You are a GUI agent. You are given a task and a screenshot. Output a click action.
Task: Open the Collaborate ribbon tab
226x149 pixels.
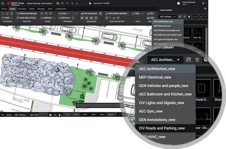click(x=61, y=9)
